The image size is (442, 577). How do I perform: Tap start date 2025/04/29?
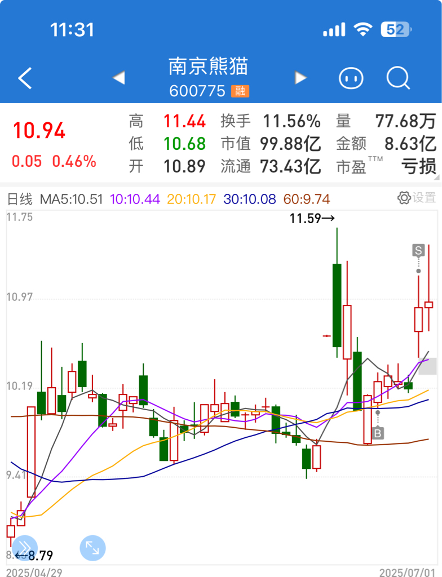pyautogui.click(x=34, y=572)
